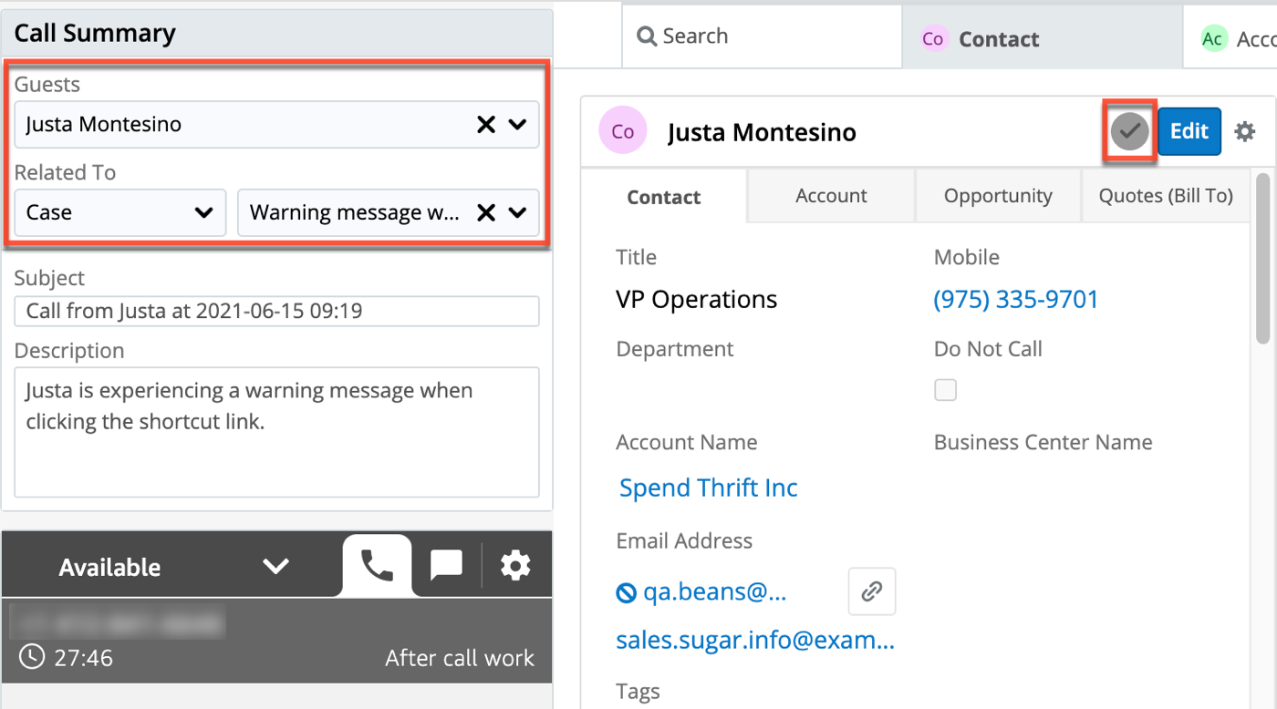The height and width of the screenshot is (709, 1277).
Task: Click the mobile number (975) 335-9701
Action: [x=1016, y=299]
